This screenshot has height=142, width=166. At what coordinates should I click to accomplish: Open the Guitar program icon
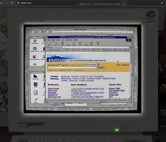pyautogui.click(x=35, y=85)
